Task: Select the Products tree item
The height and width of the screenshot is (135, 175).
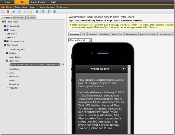Action: coord(13,88)
